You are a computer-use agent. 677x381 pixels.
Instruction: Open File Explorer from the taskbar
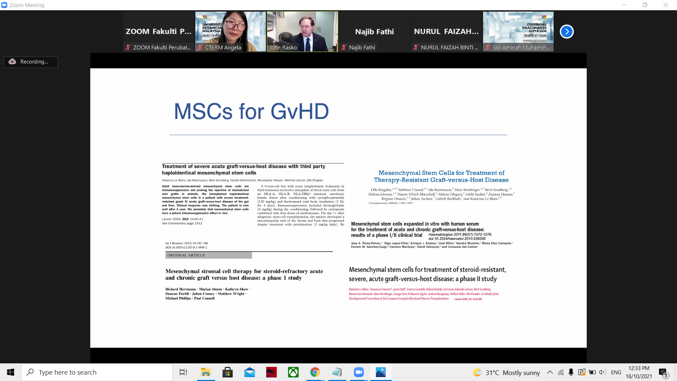[206, 372]
